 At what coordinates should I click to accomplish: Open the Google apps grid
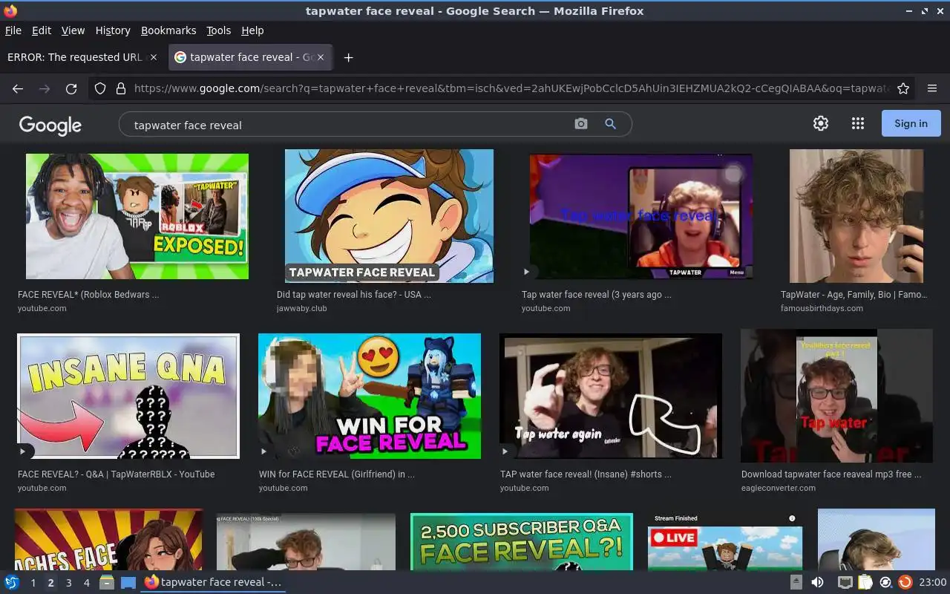858,123
